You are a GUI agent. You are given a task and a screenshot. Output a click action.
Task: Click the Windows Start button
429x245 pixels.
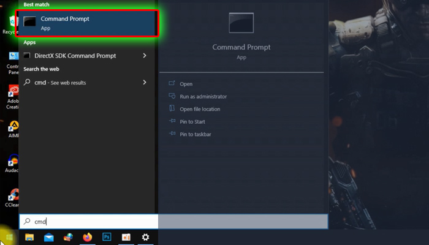click(x=9, y=236)
